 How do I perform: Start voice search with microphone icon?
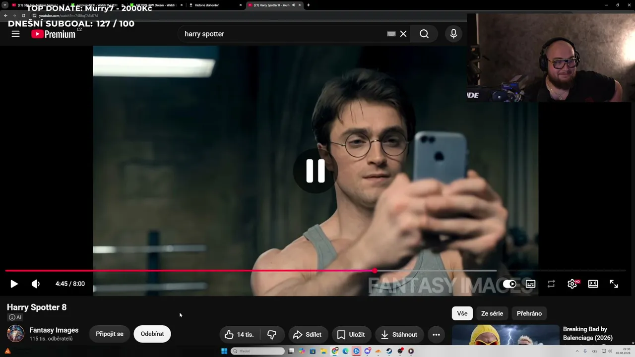pyautogui.click(x=453, y=34)
